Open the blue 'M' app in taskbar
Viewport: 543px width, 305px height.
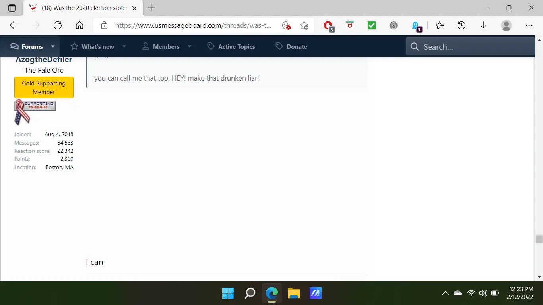316,293
